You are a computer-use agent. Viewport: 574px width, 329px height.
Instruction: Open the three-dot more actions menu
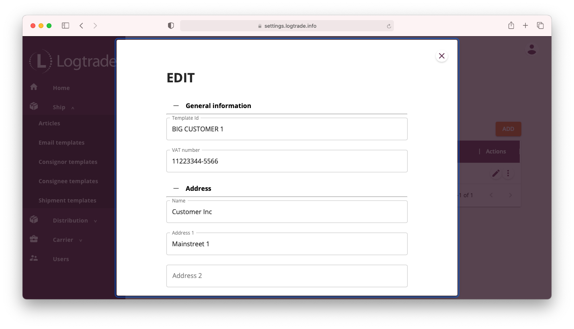coord(508,173)
